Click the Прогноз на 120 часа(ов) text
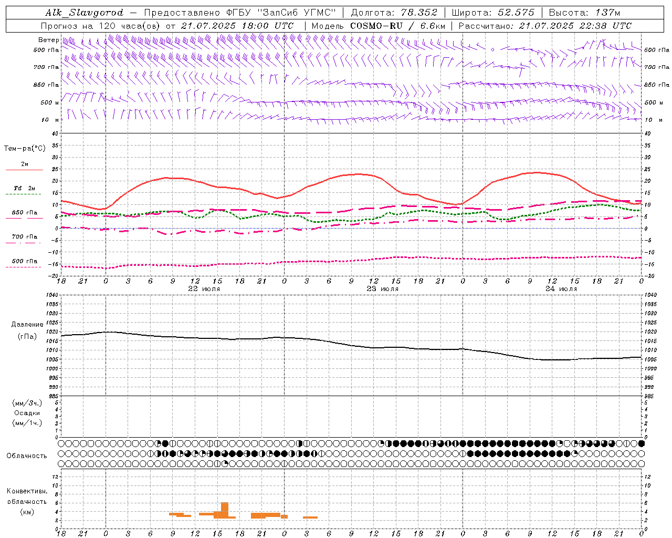The image size is (672, 538). [101, 26]
